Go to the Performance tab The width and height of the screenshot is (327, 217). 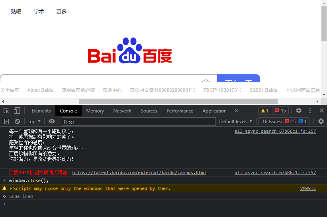pos(180,110)
